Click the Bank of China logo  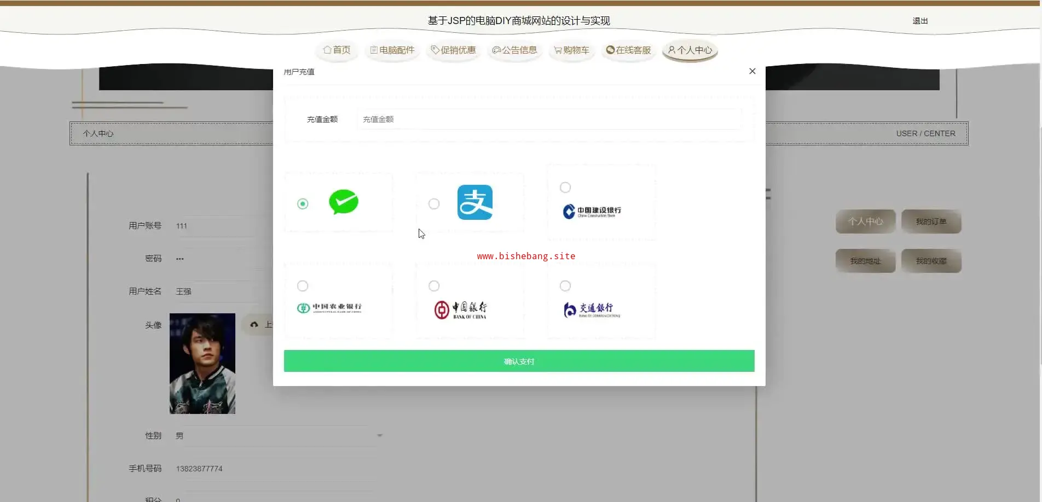point(461,310)
